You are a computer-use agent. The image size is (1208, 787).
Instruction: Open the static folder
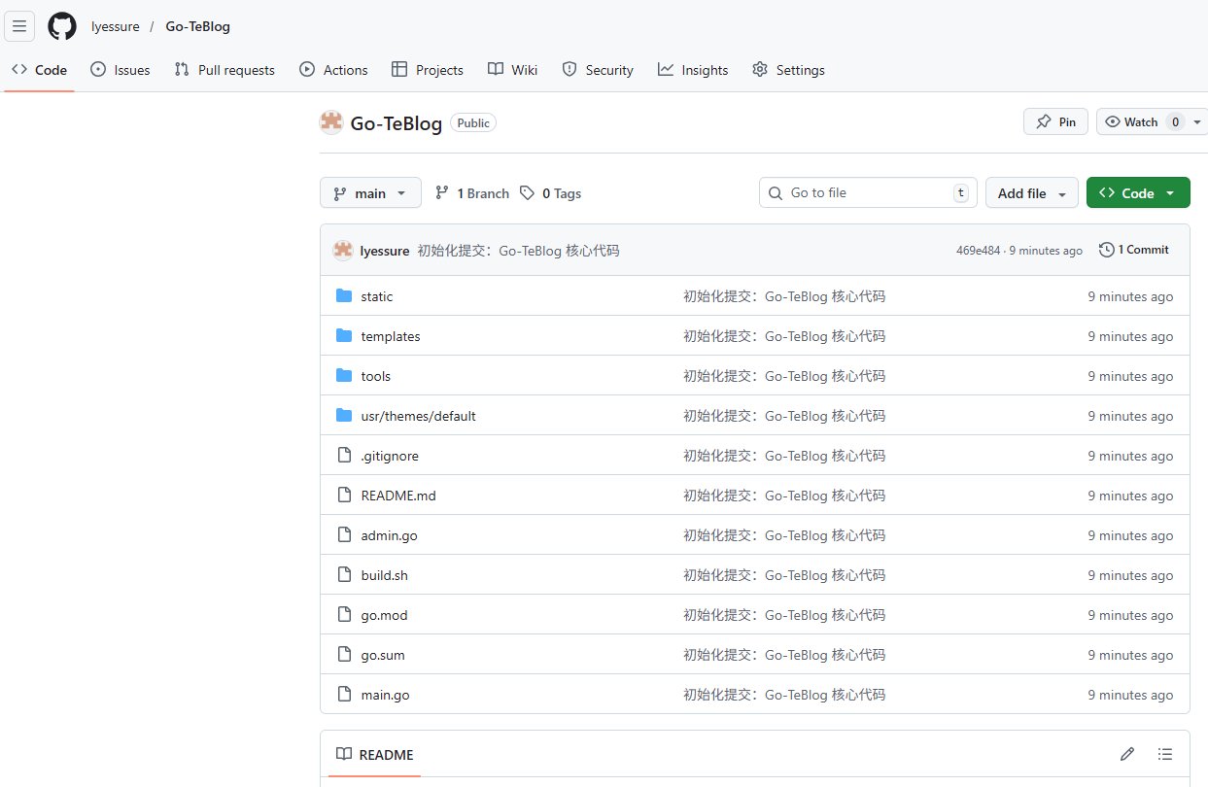click(x=376, y=296)
